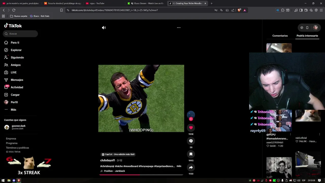
Task: Open Para ti feed
Action: 15,42
